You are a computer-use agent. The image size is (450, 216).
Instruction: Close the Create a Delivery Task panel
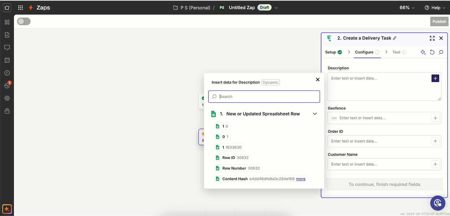pyautogui.click(x=441, y=38)
